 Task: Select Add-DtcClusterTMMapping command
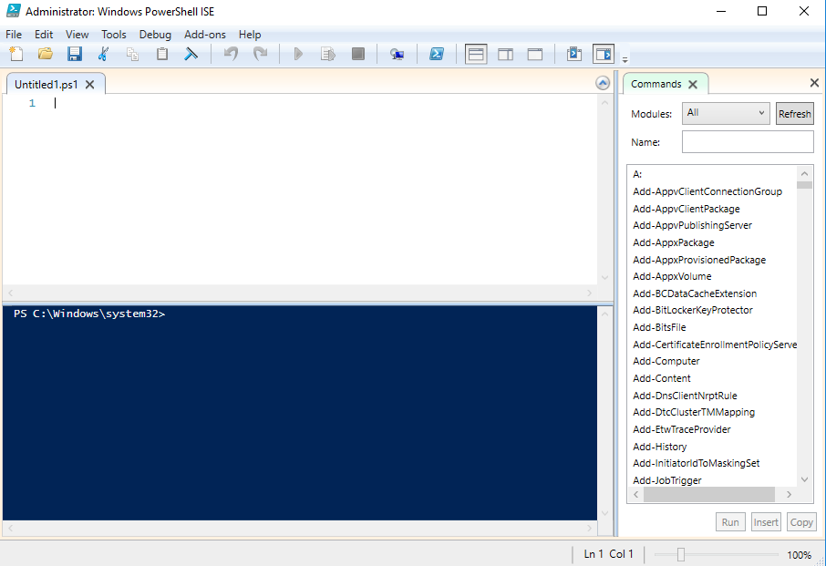coord(694,412)
